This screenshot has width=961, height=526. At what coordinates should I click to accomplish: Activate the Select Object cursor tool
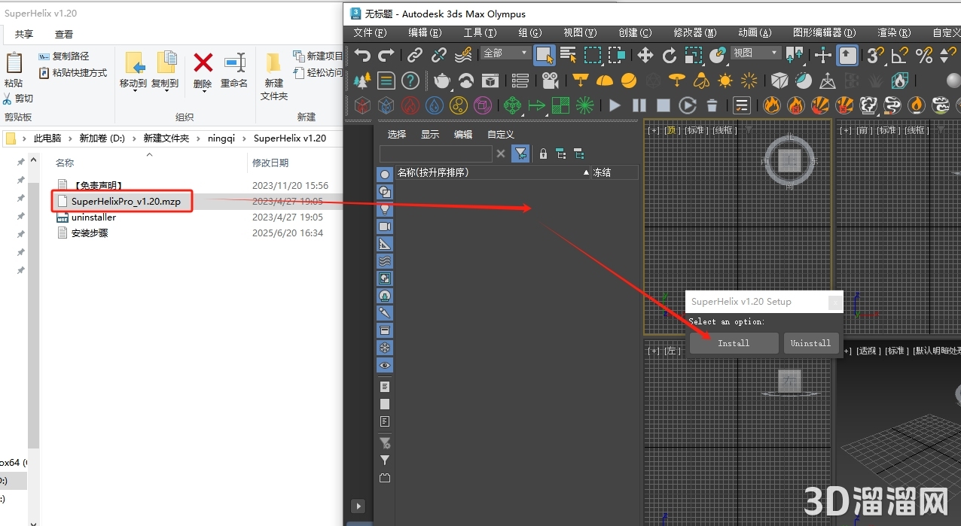point(545,55)
